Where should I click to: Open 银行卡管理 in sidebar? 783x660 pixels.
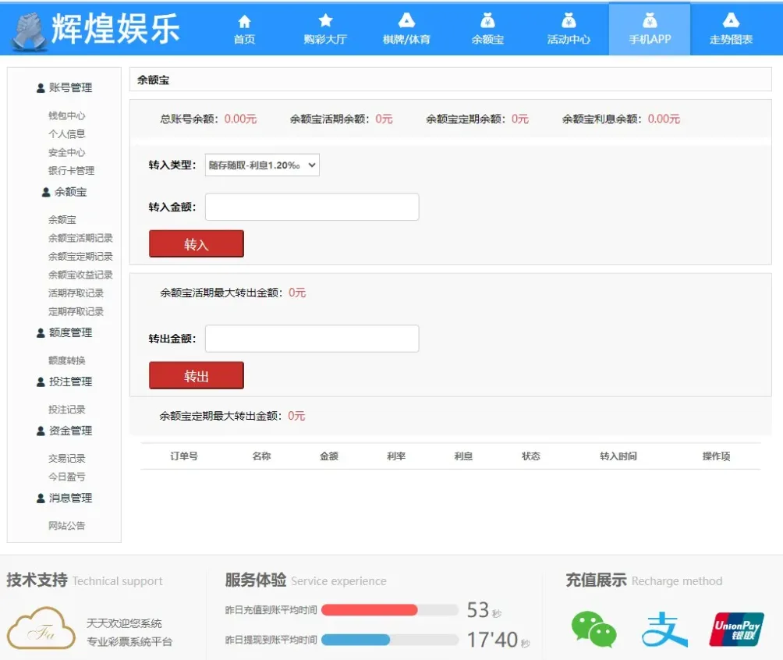click(x=72, y=171)
